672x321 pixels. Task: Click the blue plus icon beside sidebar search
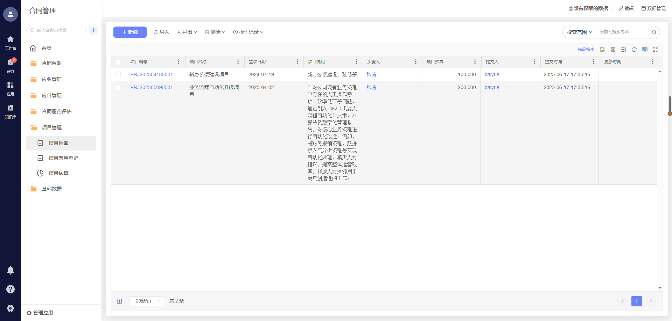(93, 30)
